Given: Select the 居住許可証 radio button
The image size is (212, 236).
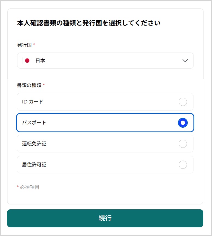Looking at the screenshot, I should tap(183, 165).
